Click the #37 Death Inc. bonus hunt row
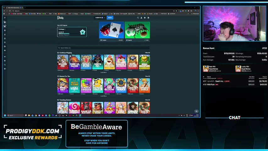Image resolution: width=268 pixels, height=151 pixels. point(235,81)
